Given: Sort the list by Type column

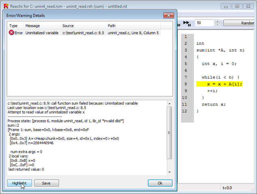Looking at the screenshot, I should 14,25.
